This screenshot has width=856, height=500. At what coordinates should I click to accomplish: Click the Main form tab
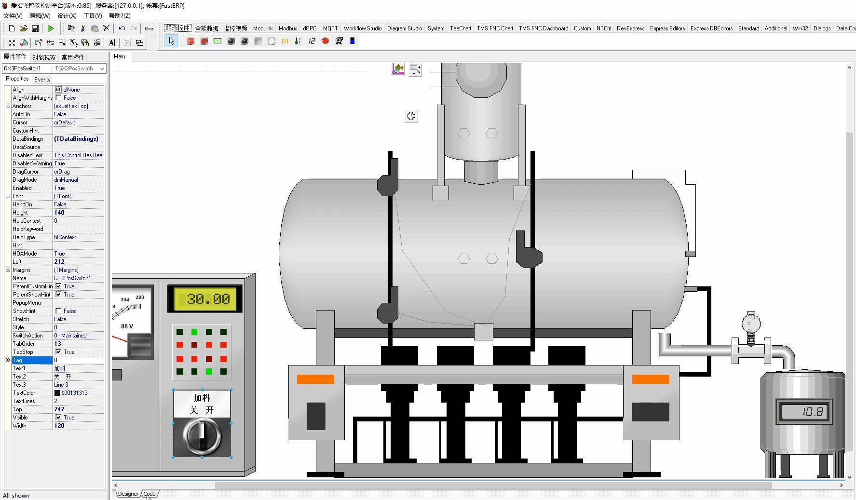(120, 56)
